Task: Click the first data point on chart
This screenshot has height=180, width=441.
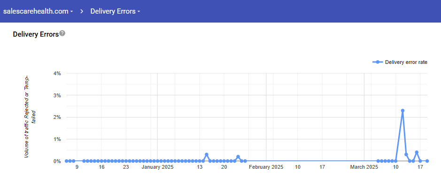Action: [66, 161]
